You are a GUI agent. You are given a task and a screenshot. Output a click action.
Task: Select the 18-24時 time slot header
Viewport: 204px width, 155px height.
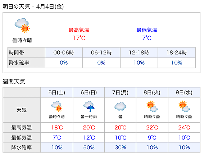tap(177, 53)
